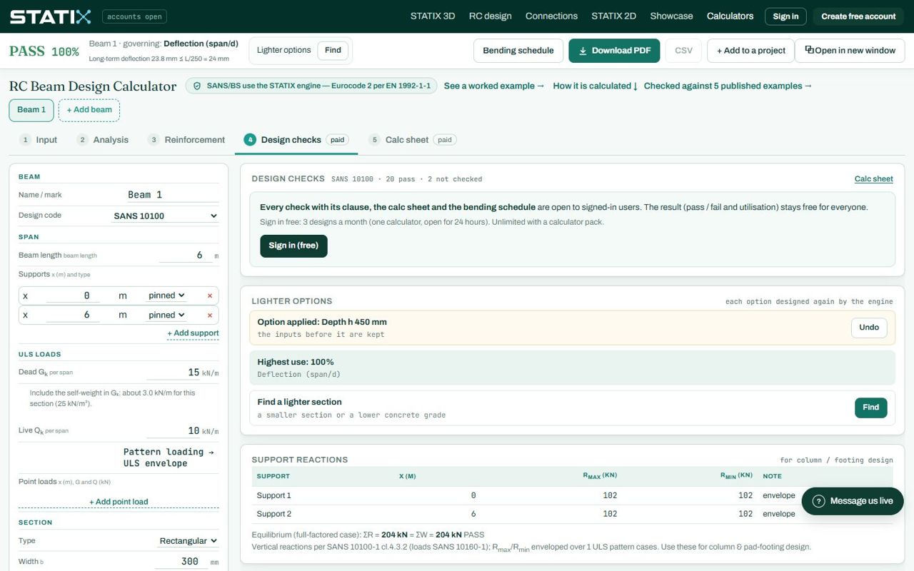Open See a worked example link
The height and width of the screenshot is (571, 914).
[x=494, y=86]
